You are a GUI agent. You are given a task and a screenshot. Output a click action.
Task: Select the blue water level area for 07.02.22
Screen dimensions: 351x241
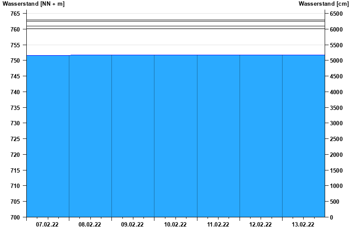coord(48,136)
